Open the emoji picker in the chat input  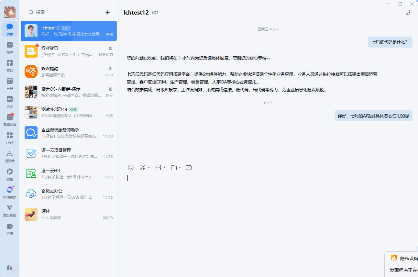pos(130,168)
